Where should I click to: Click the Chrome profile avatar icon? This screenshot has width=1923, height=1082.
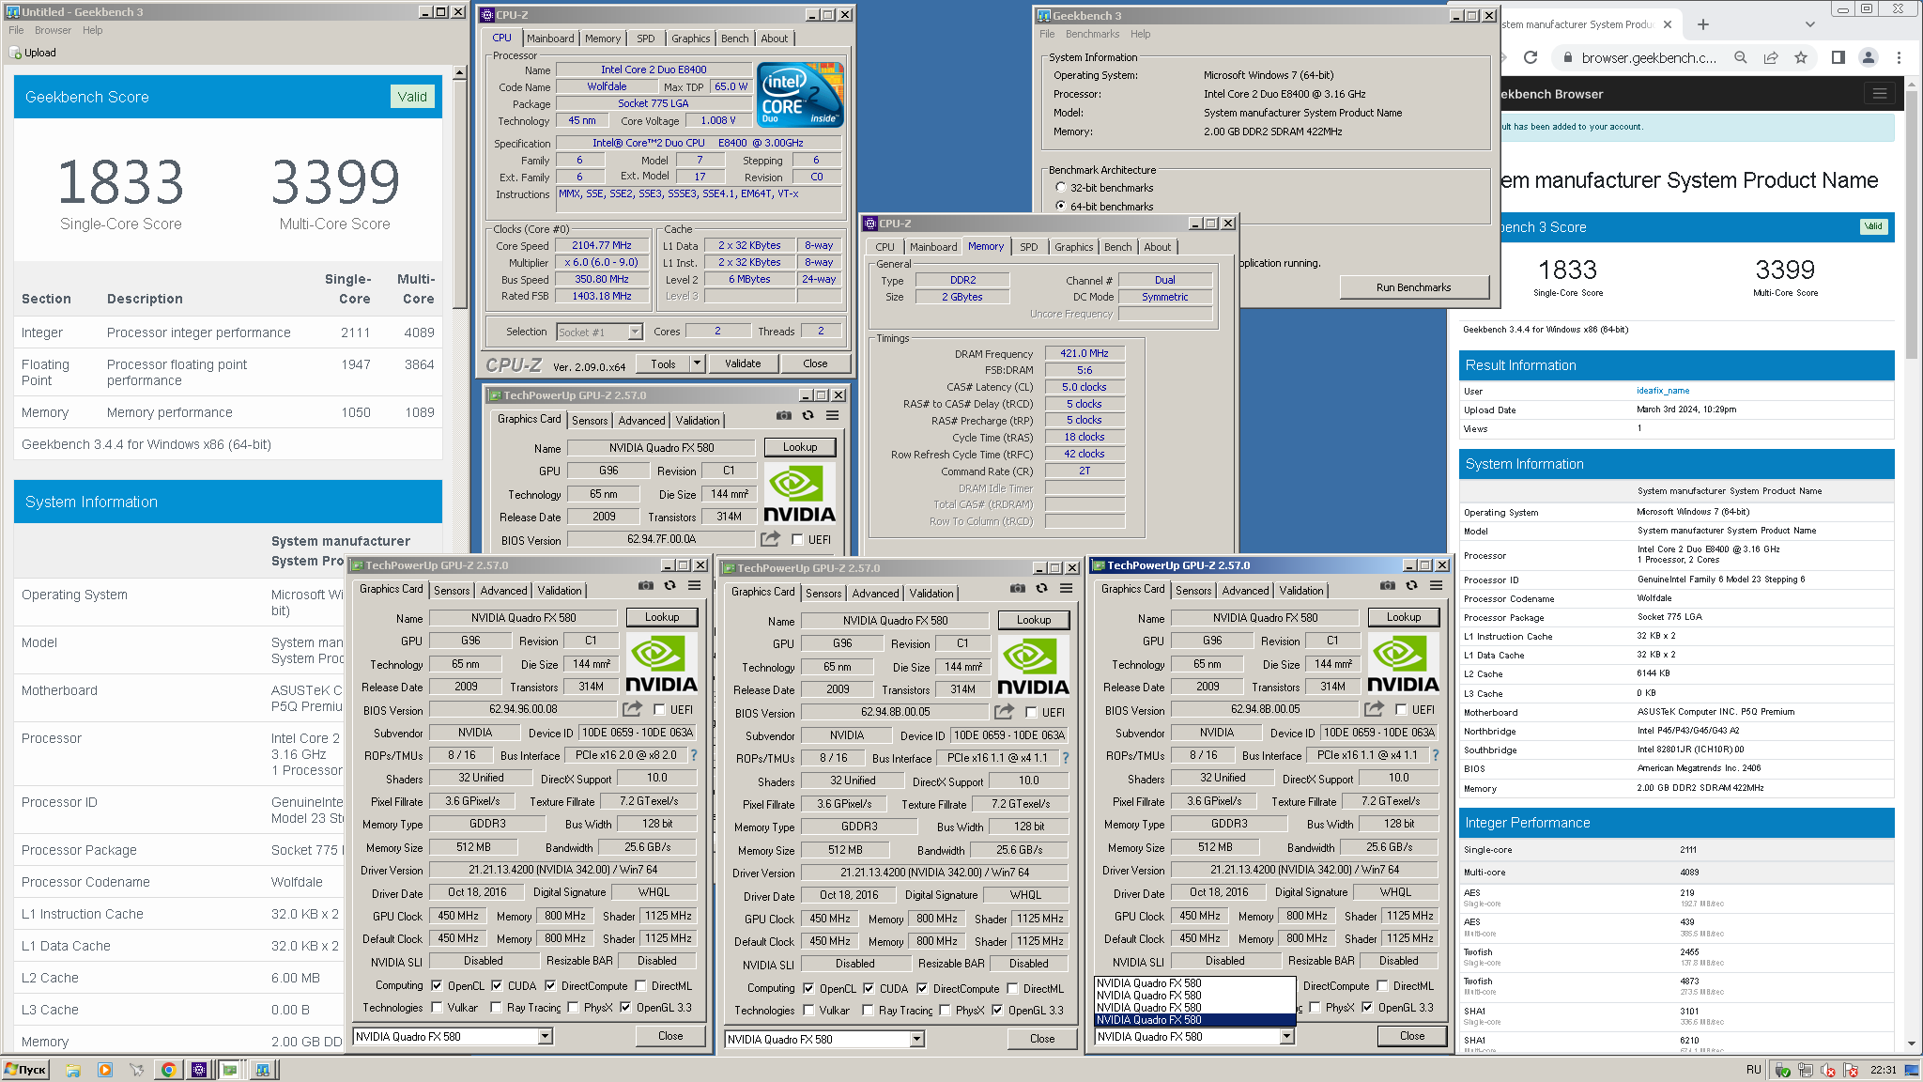(x=1868, y=57)
